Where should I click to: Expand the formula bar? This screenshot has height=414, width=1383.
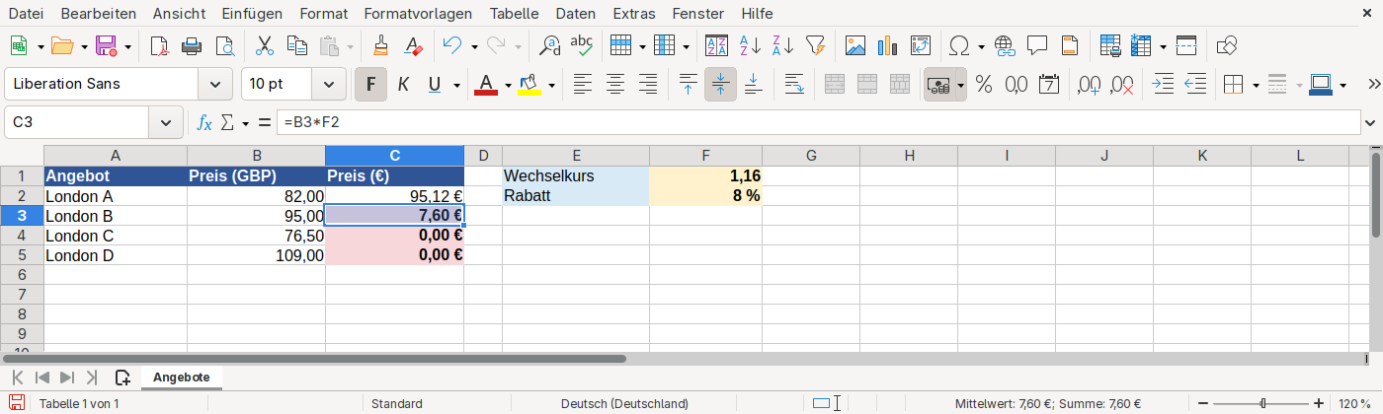tap(1370, 122)
